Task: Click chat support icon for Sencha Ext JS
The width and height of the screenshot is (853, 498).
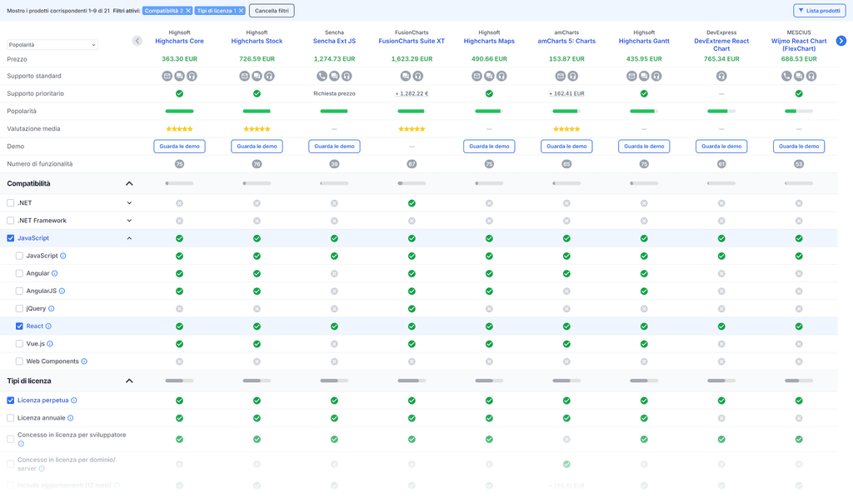Action: pyautogui.click(x=335, y=76)
